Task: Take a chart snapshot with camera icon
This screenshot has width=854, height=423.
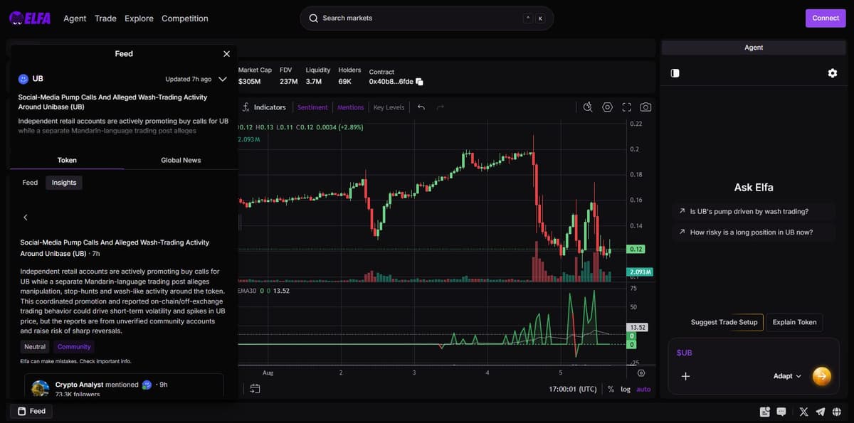Action: click(x=645, y=107)
